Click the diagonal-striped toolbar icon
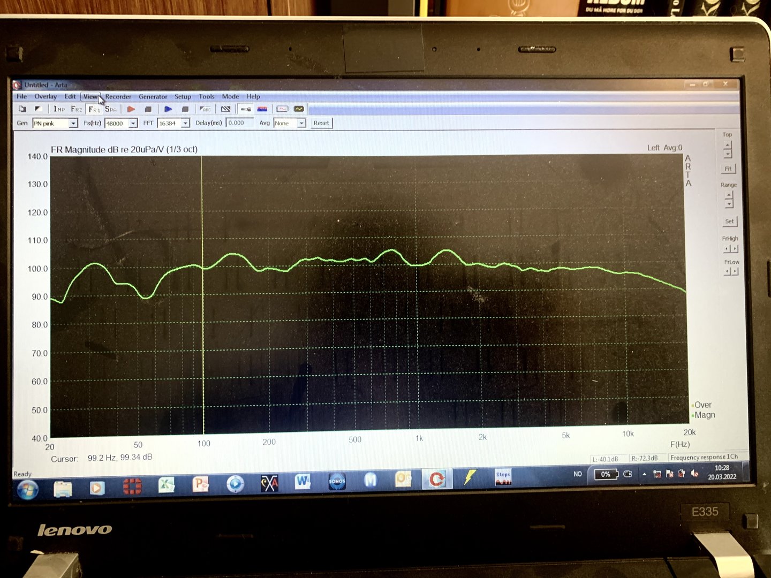The height and width of the screenshot is (578, 771). [226, 109]
